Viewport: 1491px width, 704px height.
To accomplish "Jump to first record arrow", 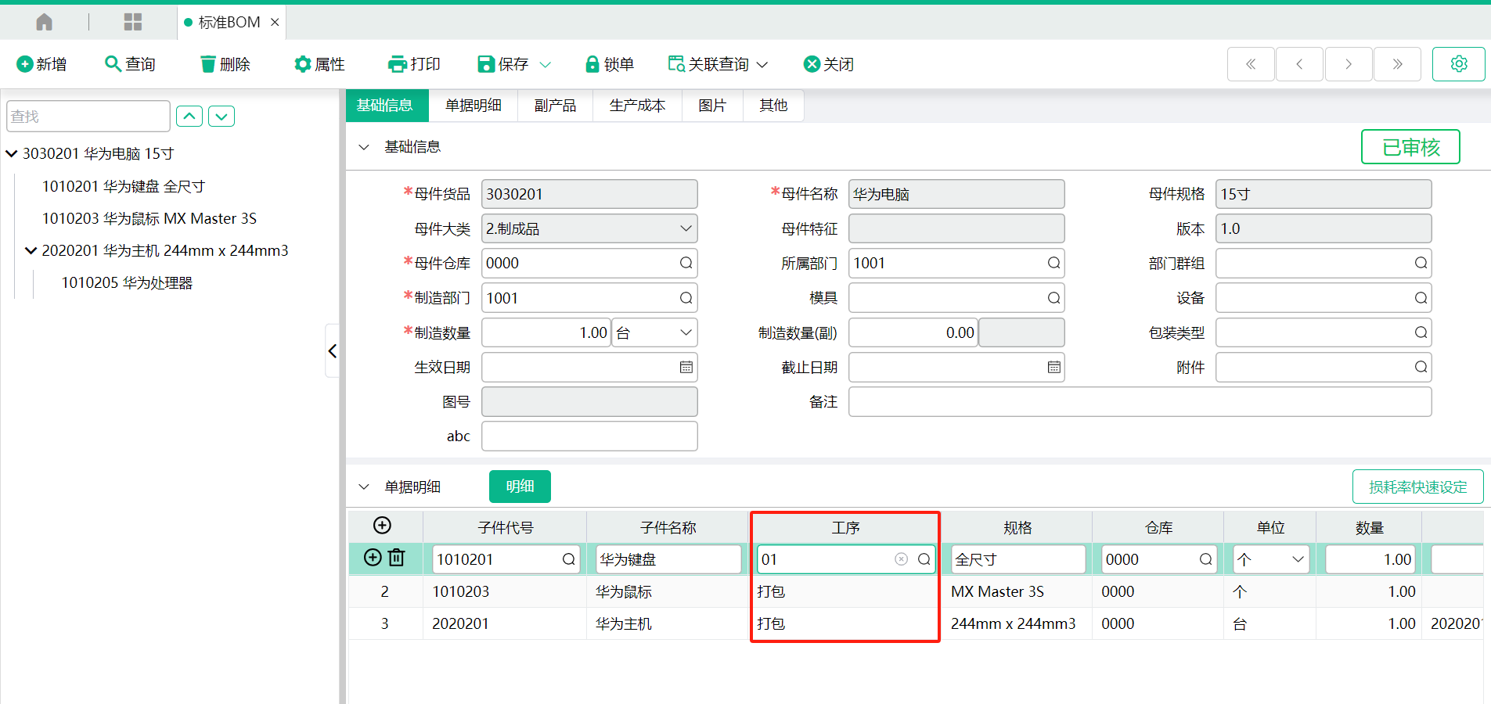I will (x=1251, y=64).
